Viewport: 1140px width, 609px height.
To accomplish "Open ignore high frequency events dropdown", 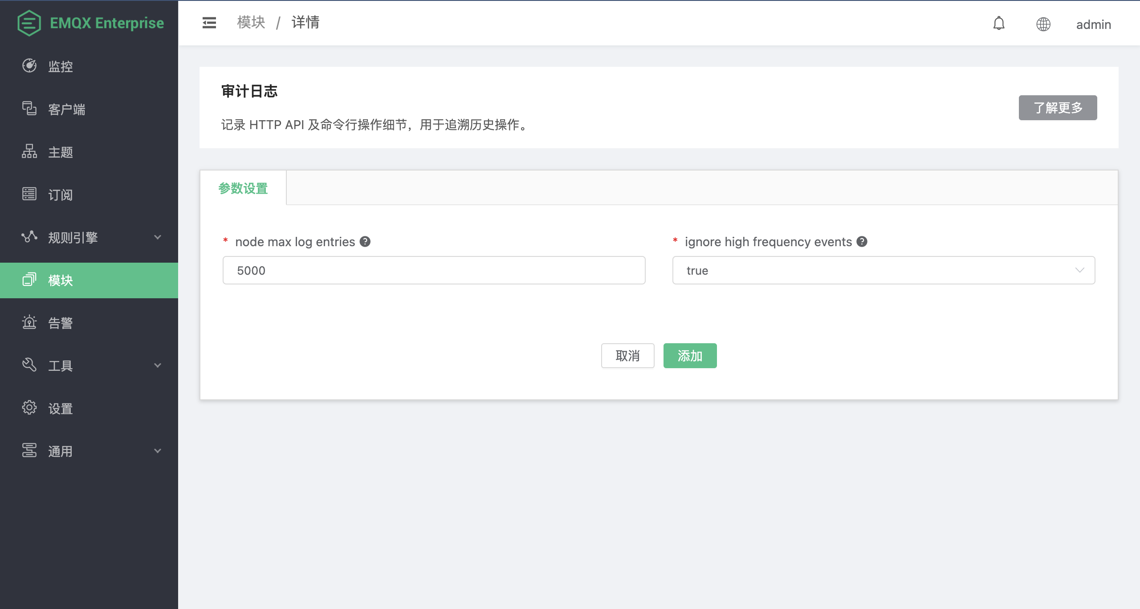I will pos(883,270).
